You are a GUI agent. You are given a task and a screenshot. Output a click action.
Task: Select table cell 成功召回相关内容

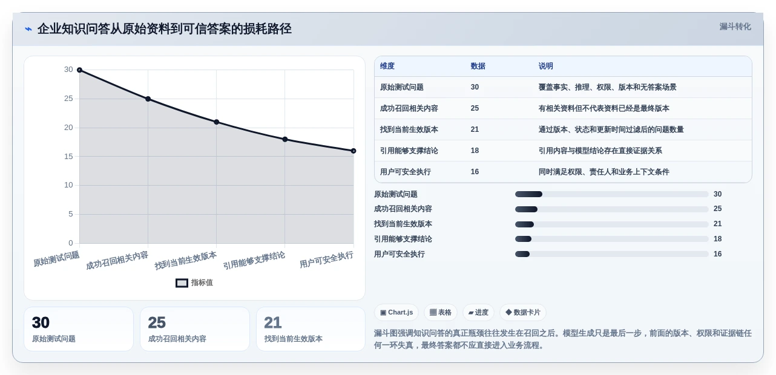[409, 108]
